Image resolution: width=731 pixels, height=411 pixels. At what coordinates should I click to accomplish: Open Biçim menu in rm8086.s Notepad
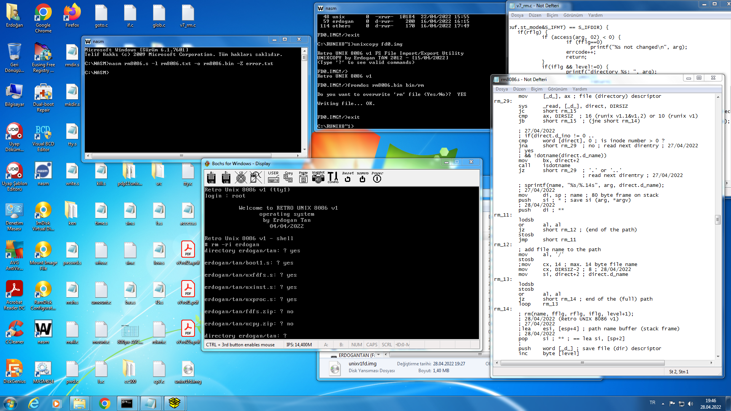click(536, 89)
